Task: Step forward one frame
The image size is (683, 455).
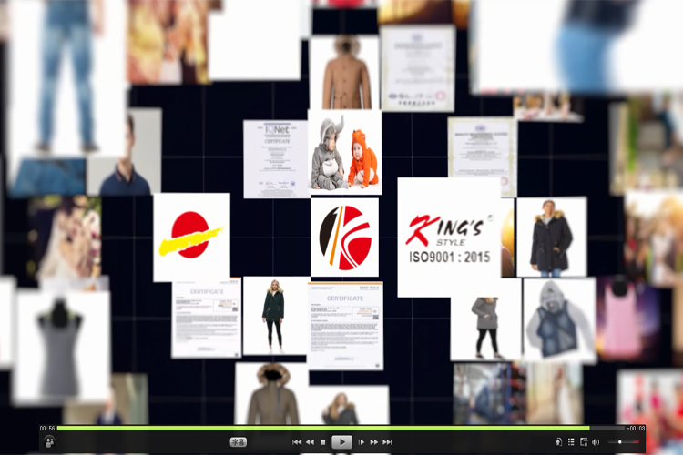Action: click(x=362, y=442)
